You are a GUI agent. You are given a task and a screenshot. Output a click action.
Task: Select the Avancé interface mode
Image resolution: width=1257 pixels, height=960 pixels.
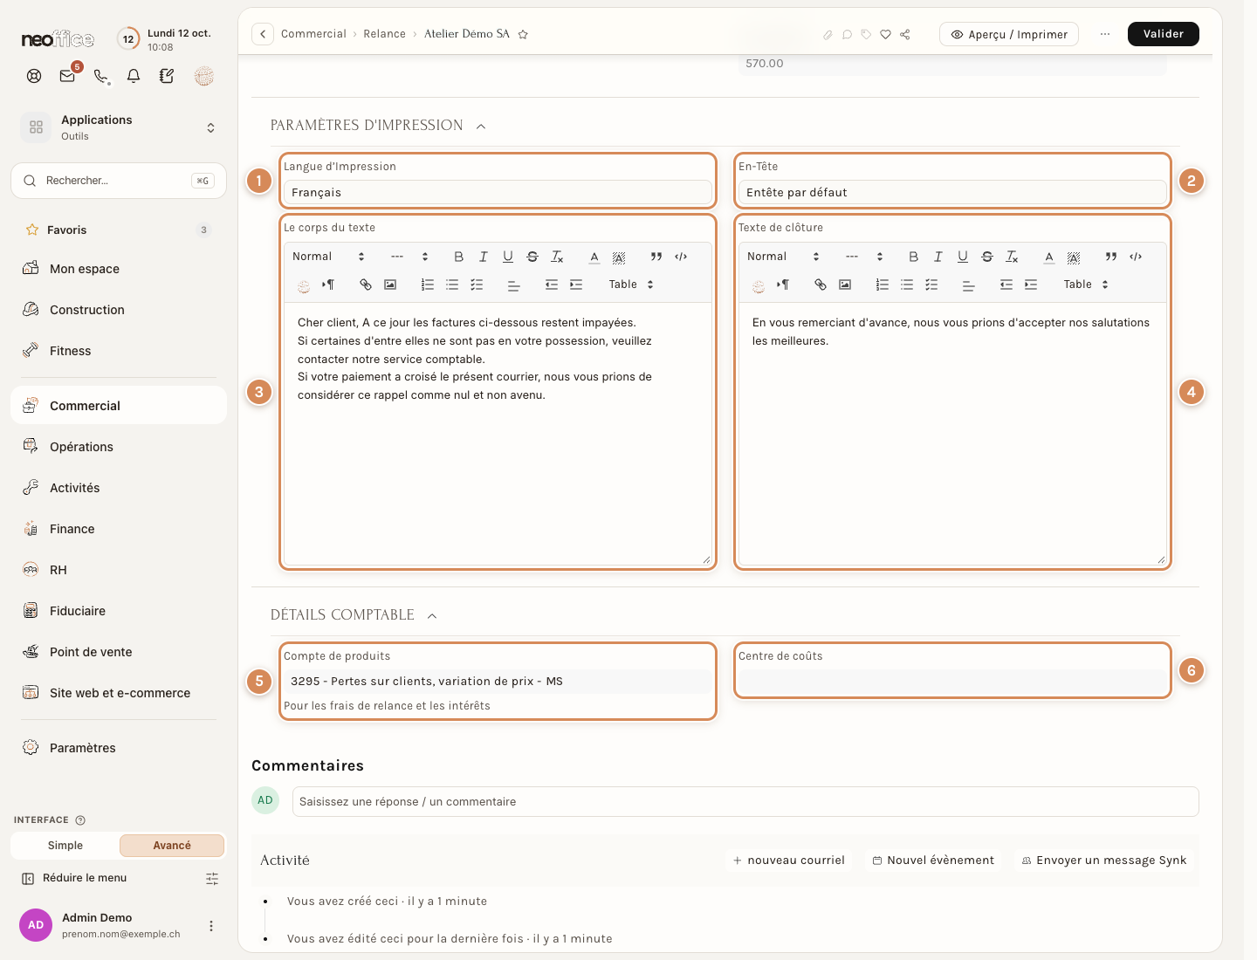172,846
